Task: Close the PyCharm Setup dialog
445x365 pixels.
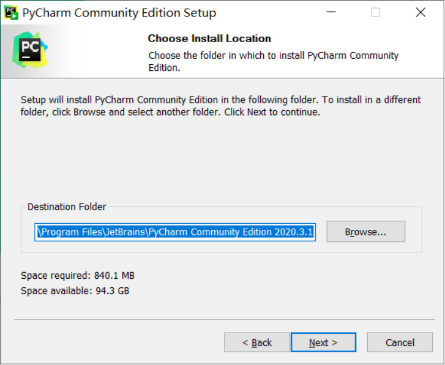Action: coord(421,12)
